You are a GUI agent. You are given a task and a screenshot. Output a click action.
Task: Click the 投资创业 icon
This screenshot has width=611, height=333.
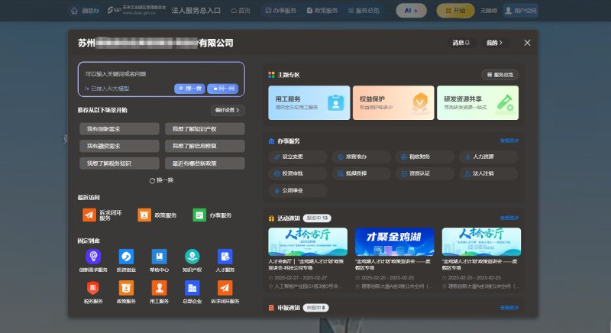(126, 257)
